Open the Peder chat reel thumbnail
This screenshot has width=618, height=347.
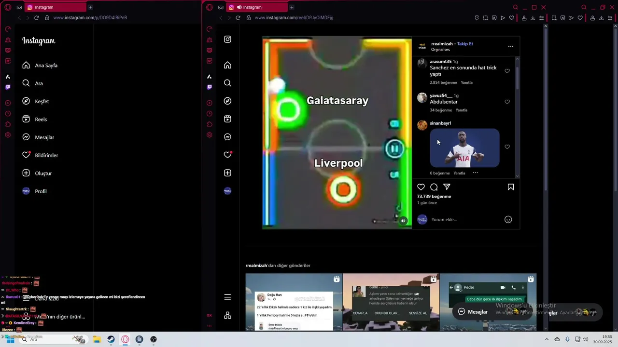click(488, 302)
